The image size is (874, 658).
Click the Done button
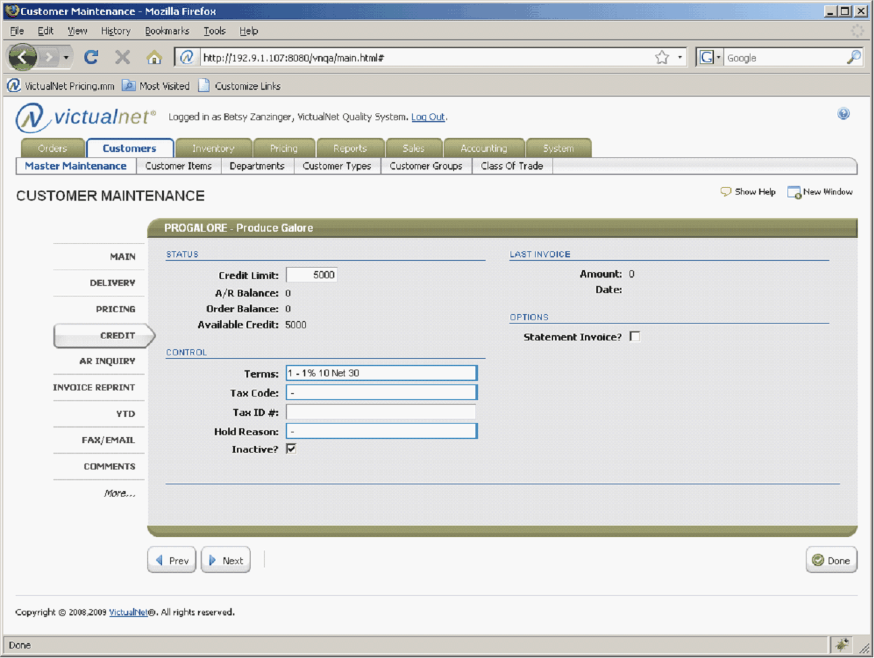pos(831,560)
